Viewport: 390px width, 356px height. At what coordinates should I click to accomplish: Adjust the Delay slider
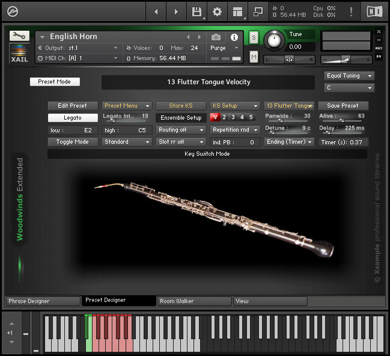tap(343, 133)
